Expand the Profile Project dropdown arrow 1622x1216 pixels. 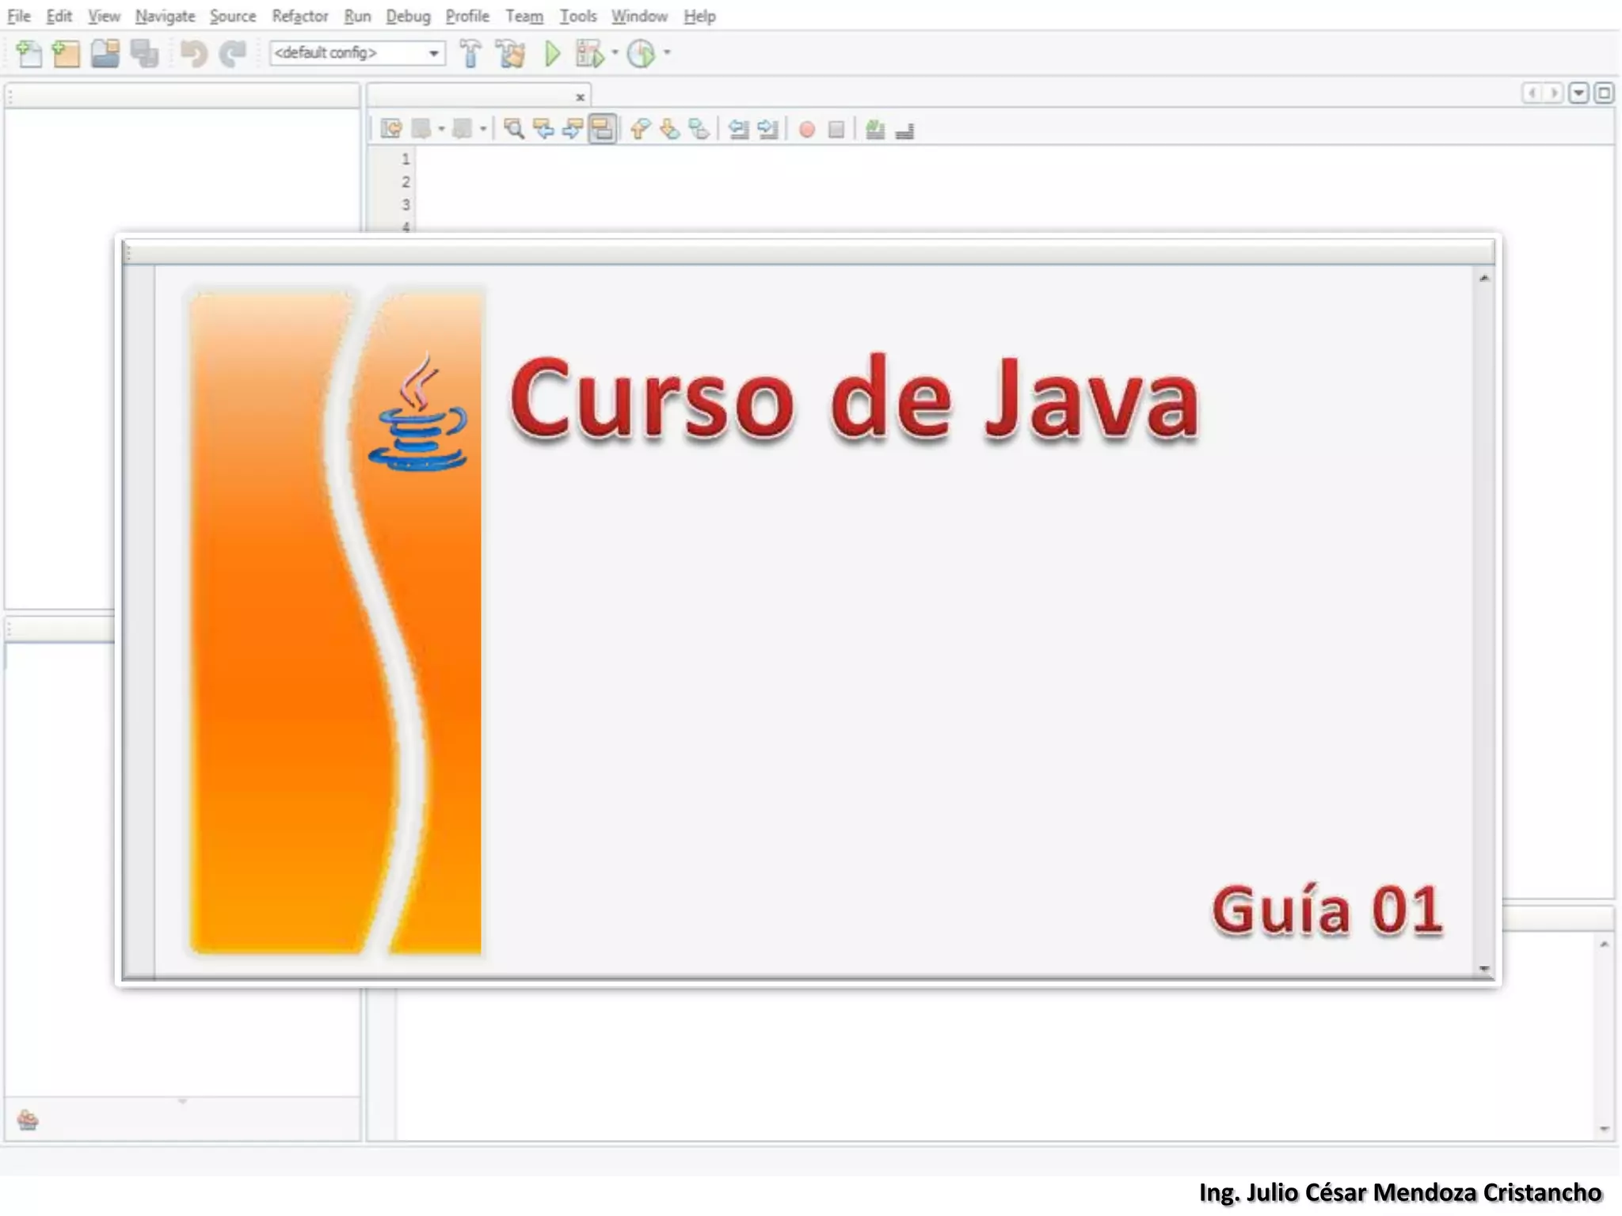pyautogui.click(x=668, y=53)
